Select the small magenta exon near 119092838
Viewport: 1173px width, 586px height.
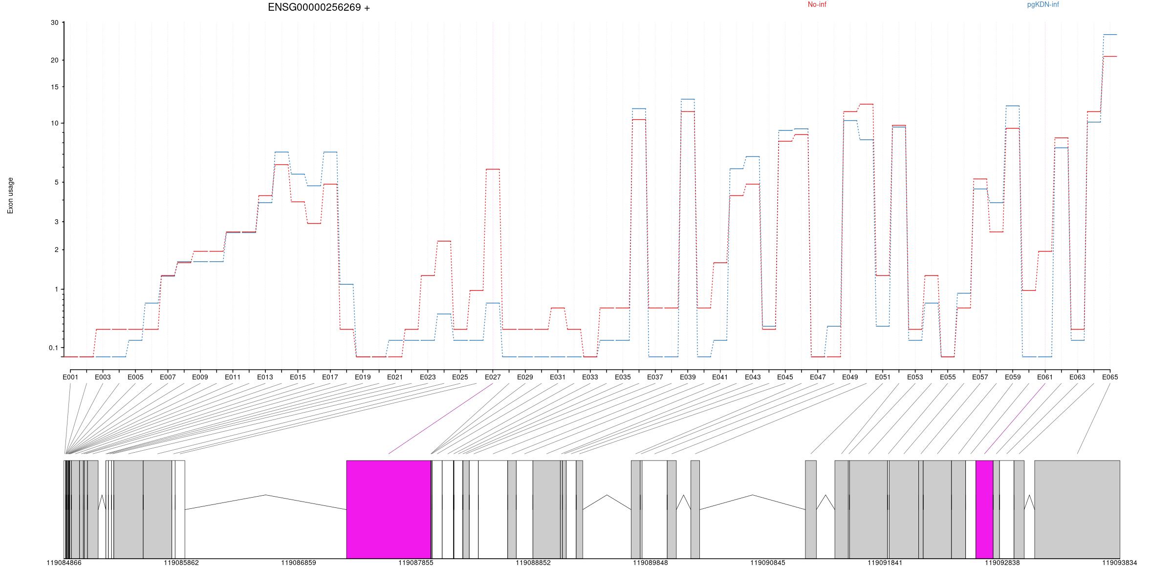point(984,509)
